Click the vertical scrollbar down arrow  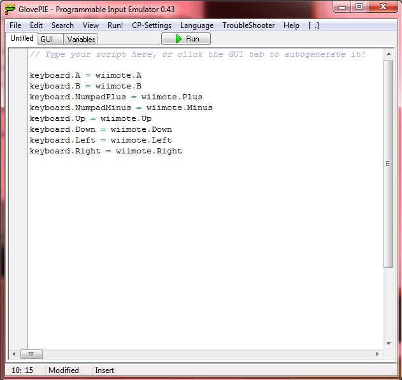pyautogui.click(x=388, y=344)
